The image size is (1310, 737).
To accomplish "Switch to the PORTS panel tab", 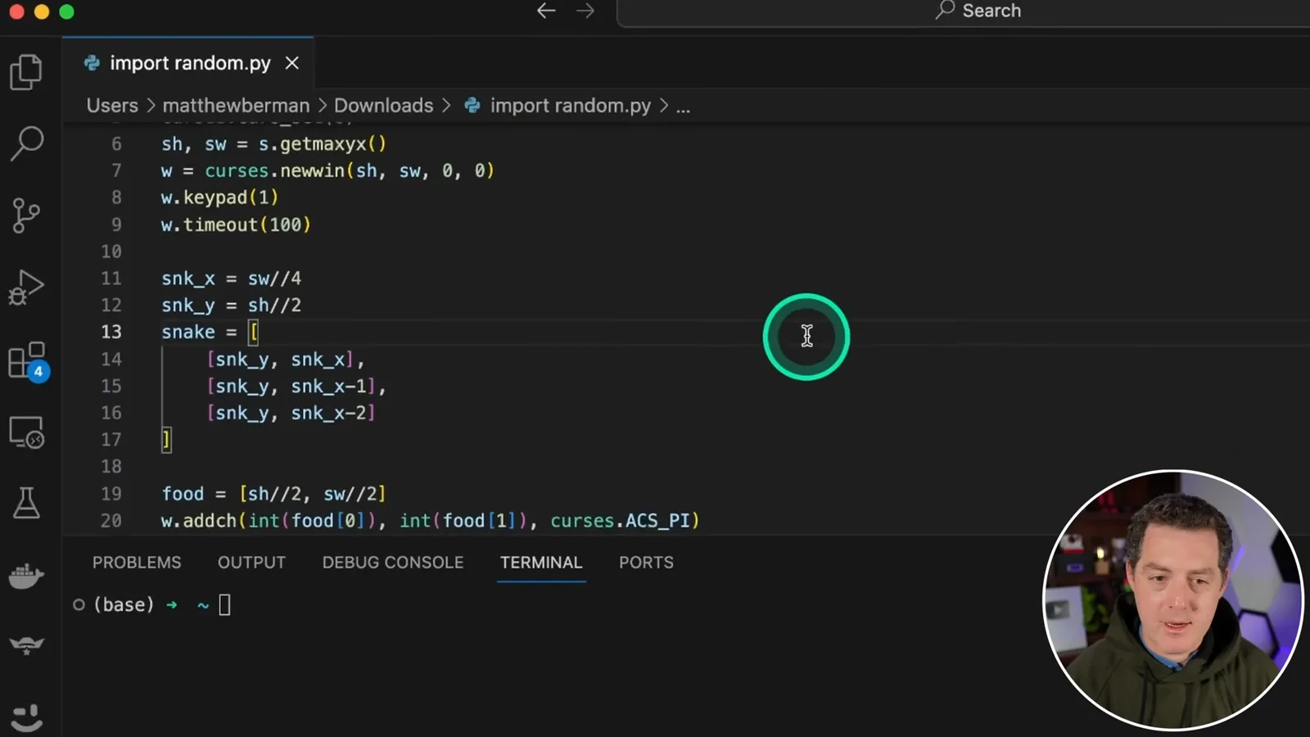I will pyautogui.click(x=646, y=563).
